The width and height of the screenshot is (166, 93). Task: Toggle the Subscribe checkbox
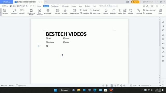coord(47,42)
